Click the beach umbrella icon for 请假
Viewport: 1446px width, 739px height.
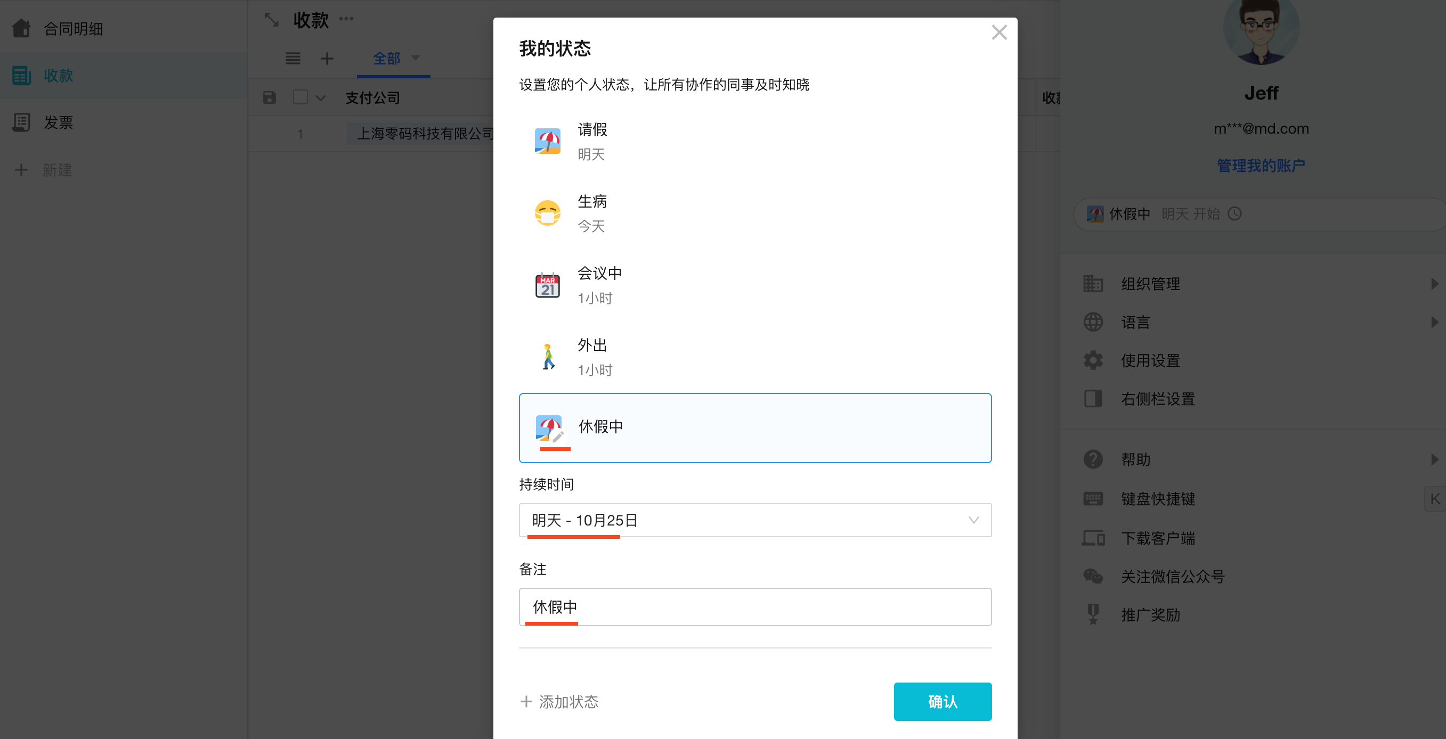pyautogui.click(x=547, y=141)
